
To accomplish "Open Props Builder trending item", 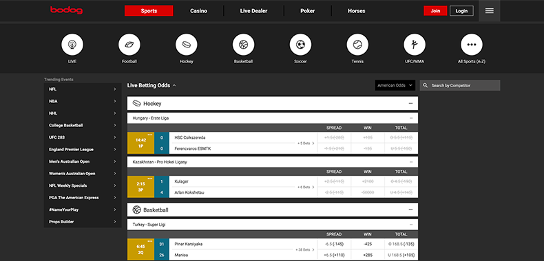I will coord(83,222).
